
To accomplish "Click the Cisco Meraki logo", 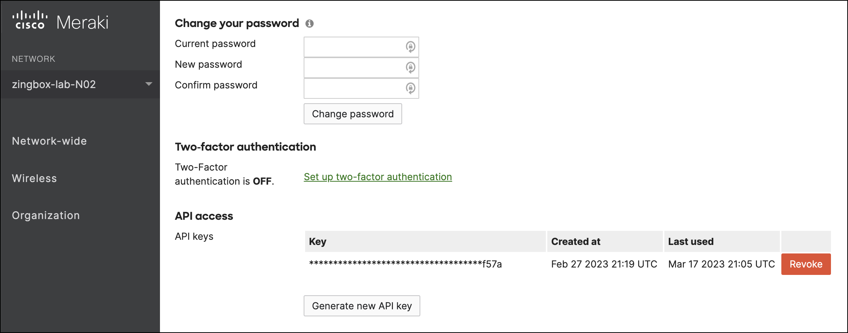I will [x=60, y=22].
